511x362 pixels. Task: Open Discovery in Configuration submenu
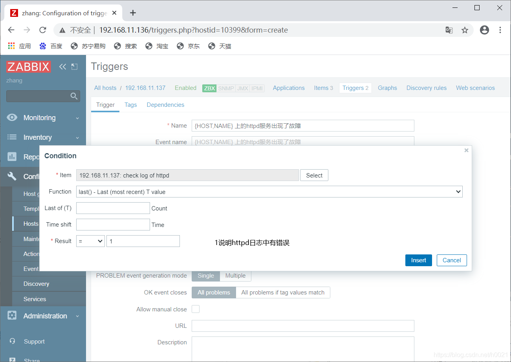tap(36, 284)
